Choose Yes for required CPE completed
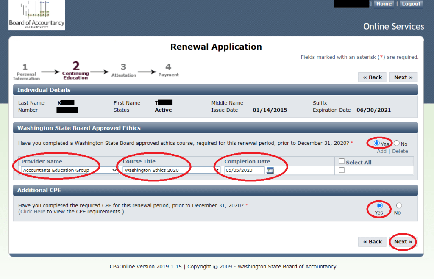Image resolution: width=434 pixels, height=279 pixels. click(379, 206)
